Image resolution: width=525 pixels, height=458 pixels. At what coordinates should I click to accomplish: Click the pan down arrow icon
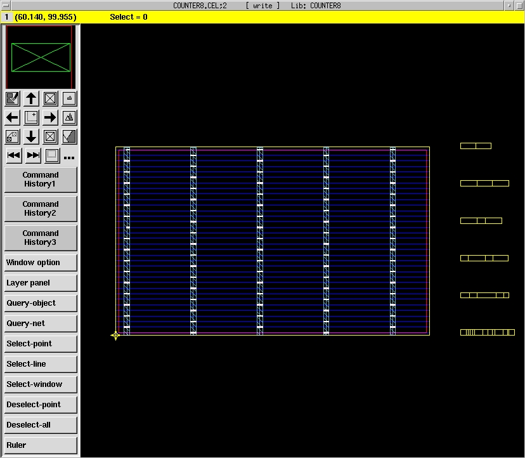pos(31,136)
